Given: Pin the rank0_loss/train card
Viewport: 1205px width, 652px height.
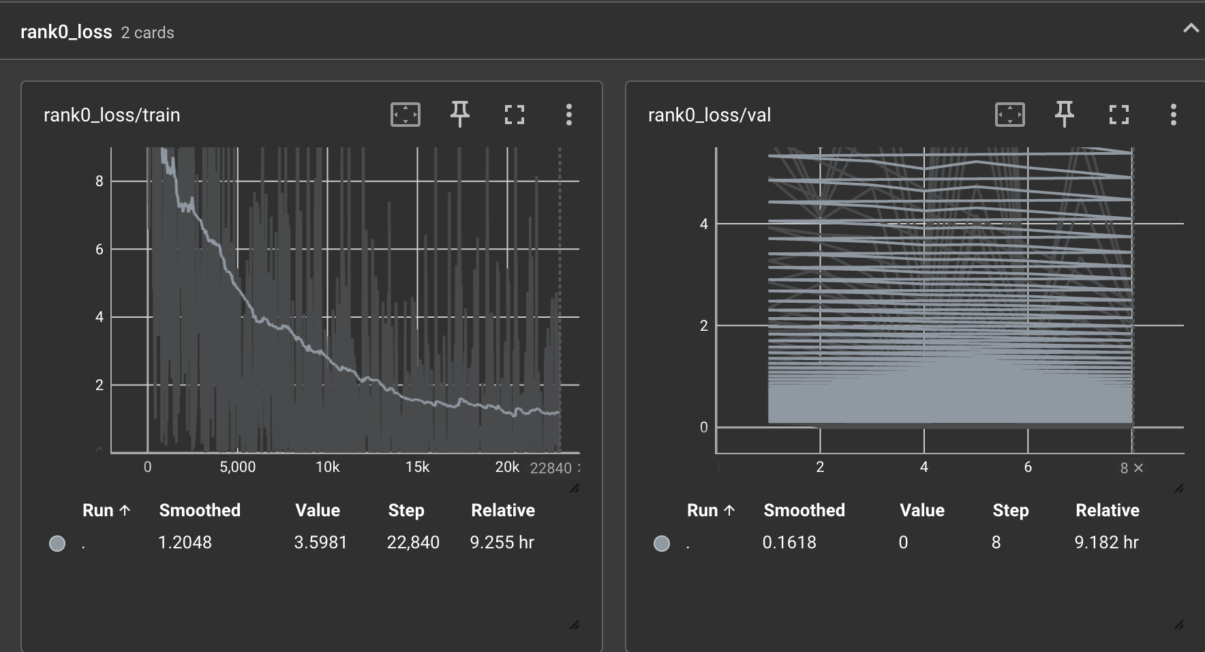Looking at the screenshot, I should (460, 115).
